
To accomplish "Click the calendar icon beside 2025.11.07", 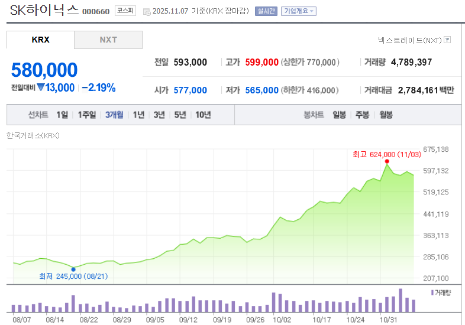I will (147, 12).
